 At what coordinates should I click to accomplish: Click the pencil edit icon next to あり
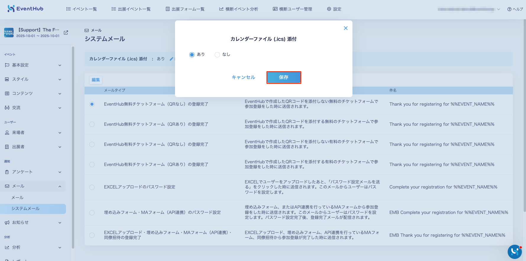click(171, 59)
